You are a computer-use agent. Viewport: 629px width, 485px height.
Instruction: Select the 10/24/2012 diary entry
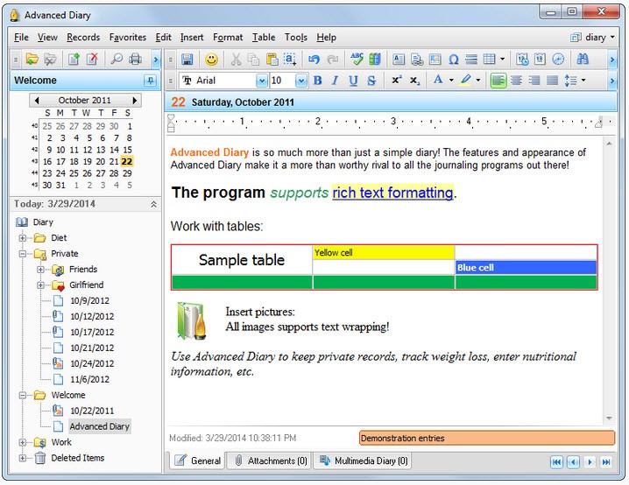91,364
